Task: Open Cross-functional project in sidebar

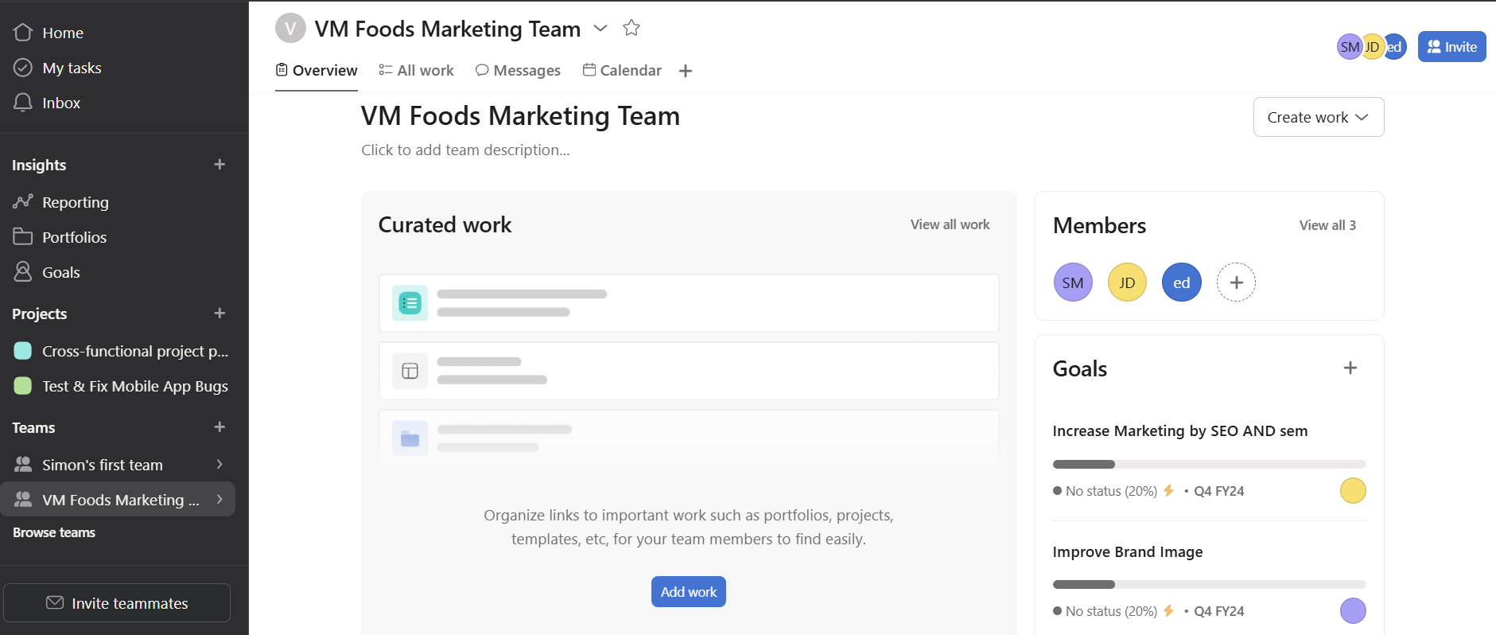Action: point(121,351)
